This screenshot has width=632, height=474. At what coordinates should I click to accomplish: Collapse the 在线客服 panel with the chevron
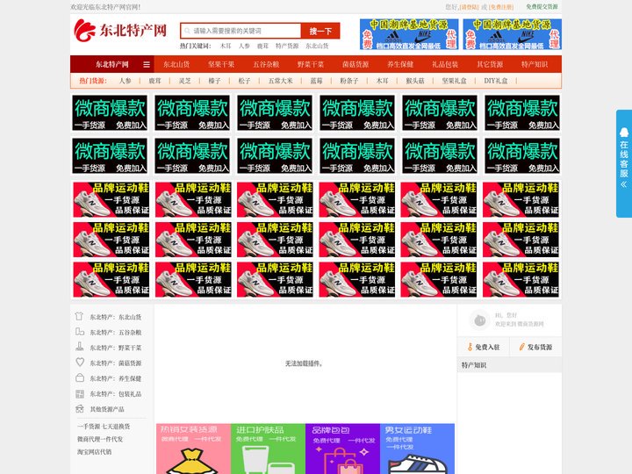624,184
